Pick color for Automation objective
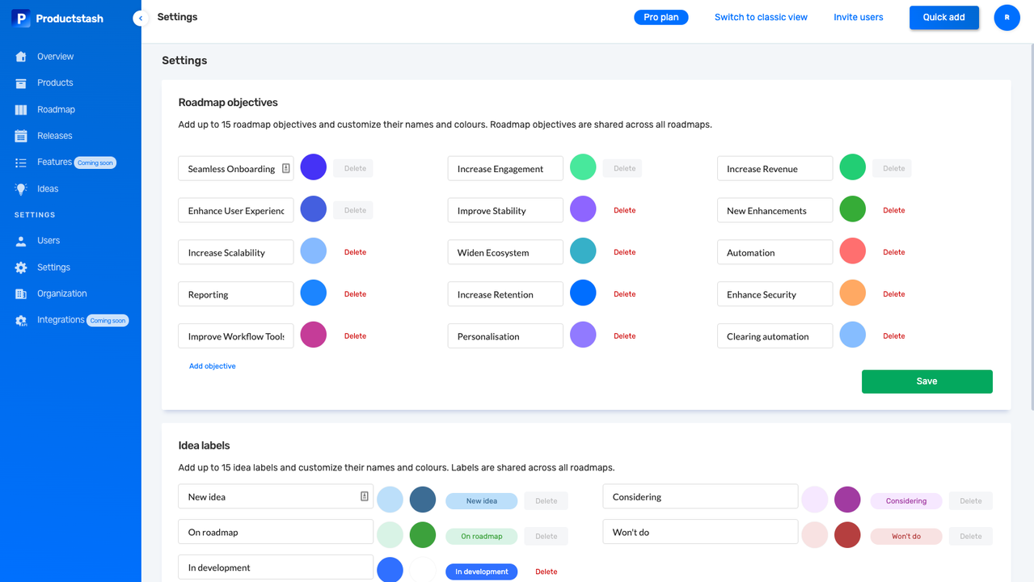This screenshot has height=582, width=1034. pos(852,251)
